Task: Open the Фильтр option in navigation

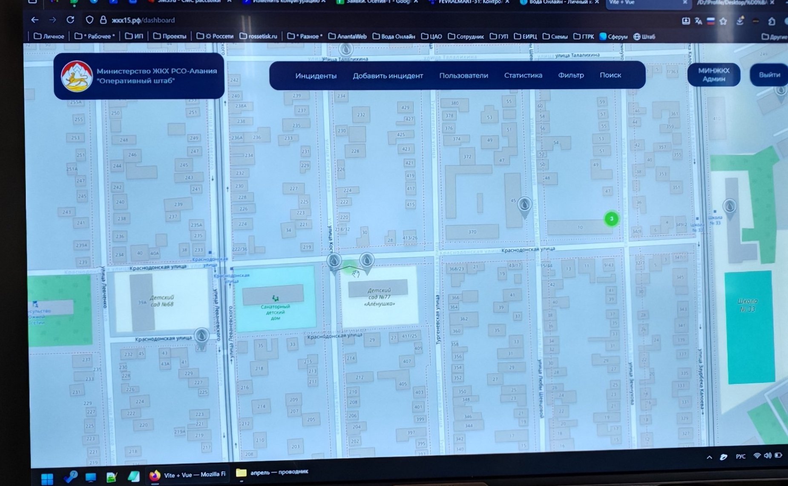Action: tap(571, 75)
